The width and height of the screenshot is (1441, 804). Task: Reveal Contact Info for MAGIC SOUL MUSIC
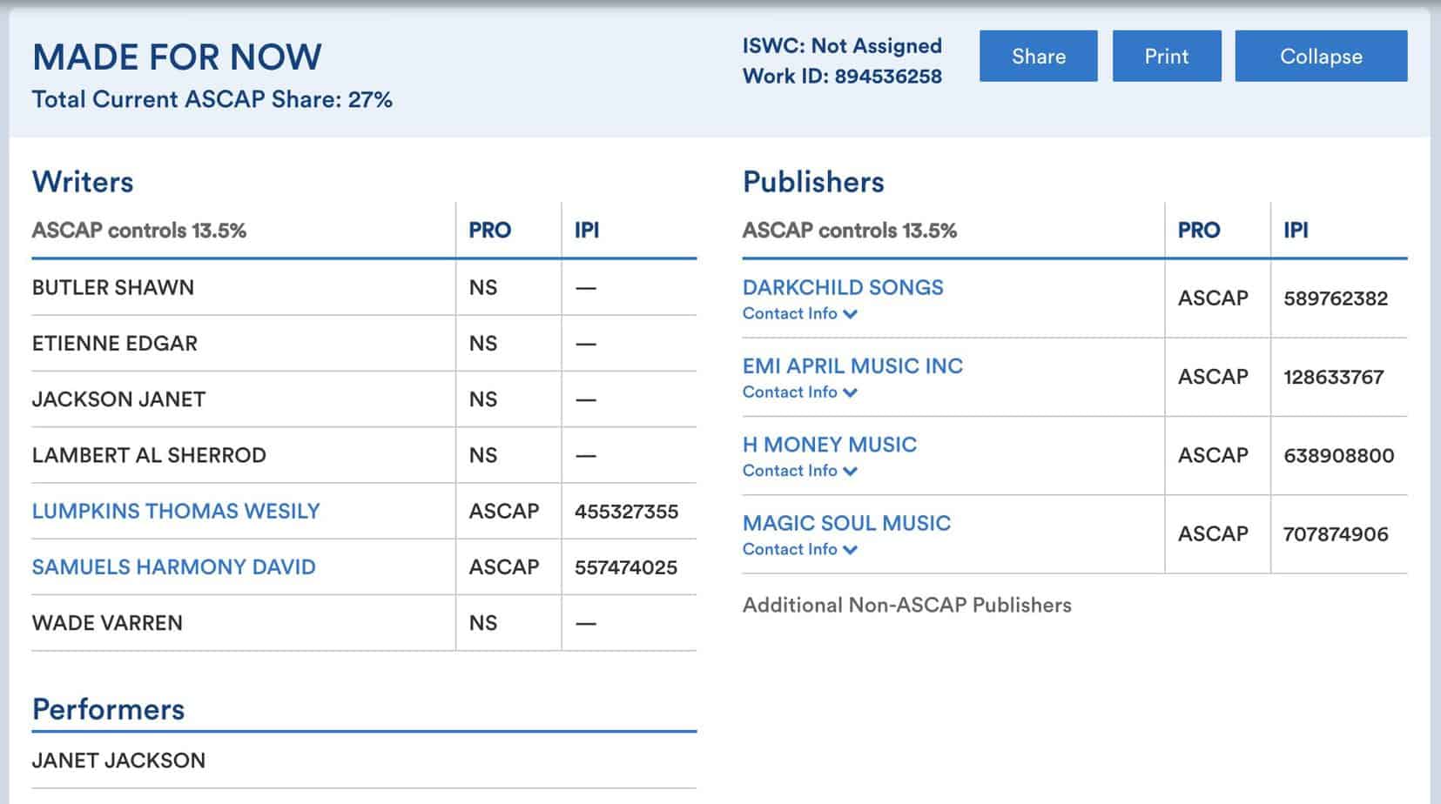click(x=799, y=549)
